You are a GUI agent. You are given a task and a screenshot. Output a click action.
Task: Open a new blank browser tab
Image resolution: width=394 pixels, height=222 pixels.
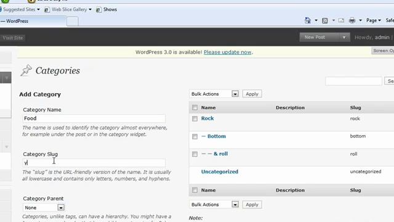pyautogui.click(x=73, y=22)
